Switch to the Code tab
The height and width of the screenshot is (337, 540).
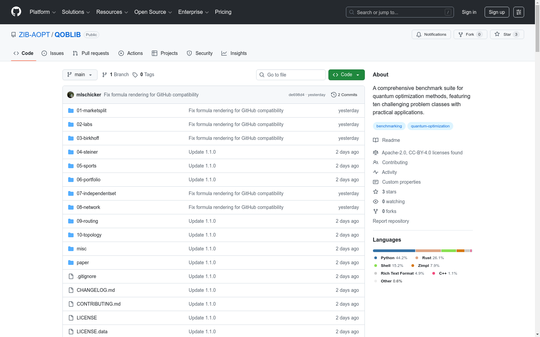24,53
